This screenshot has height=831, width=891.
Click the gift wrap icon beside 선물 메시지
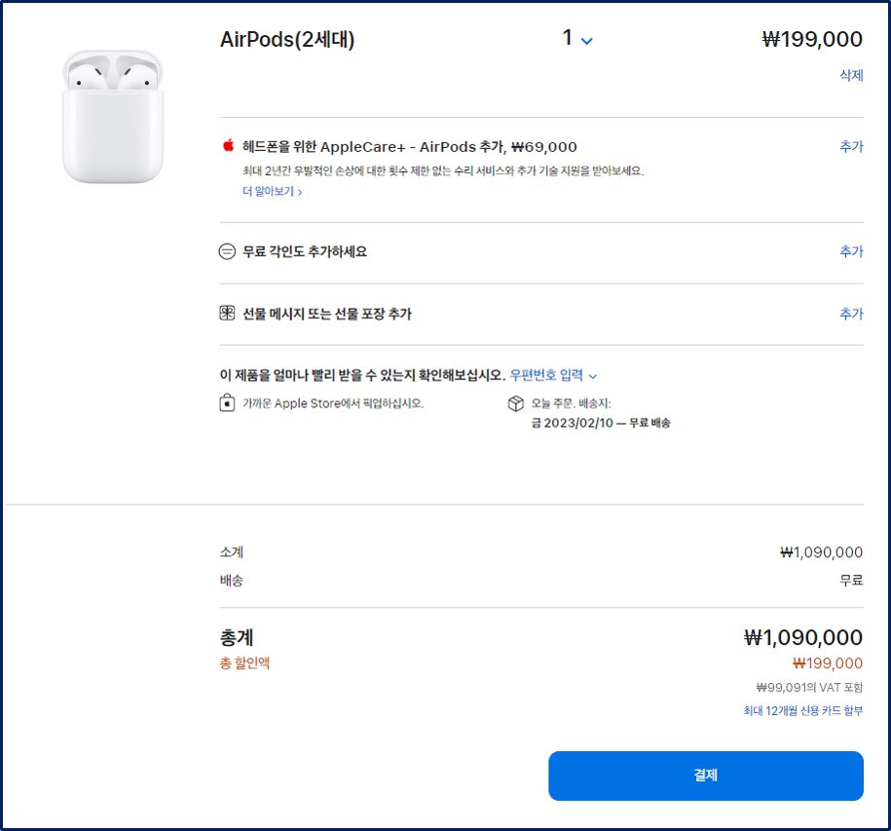pyautogui.click(x=226, y=314)
